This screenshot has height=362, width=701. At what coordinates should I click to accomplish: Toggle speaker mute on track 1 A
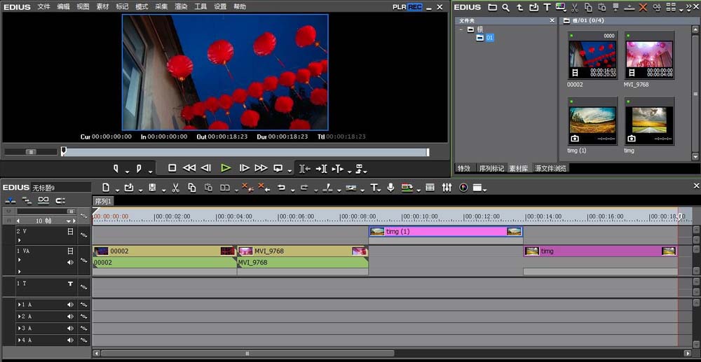(x=70, y=305)
